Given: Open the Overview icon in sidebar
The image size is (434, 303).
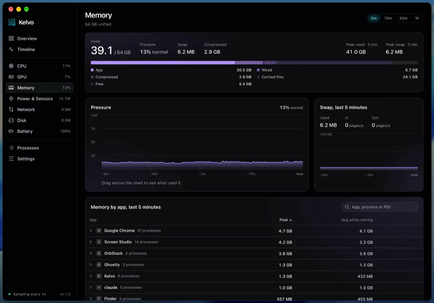Looking at the screenshot, I should 11,38.
